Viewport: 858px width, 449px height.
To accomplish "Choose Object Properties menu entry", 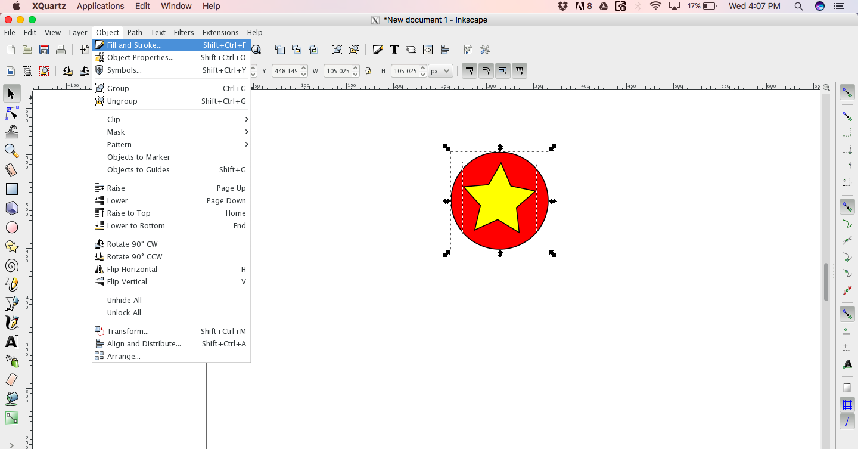I will coord(172,57).
